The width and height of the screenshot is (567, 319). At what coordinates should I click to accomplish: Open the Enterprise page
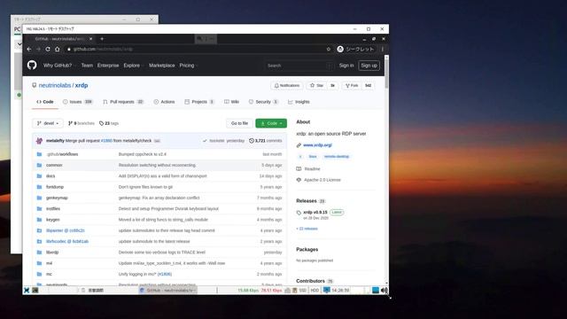(x=108, y=66)
